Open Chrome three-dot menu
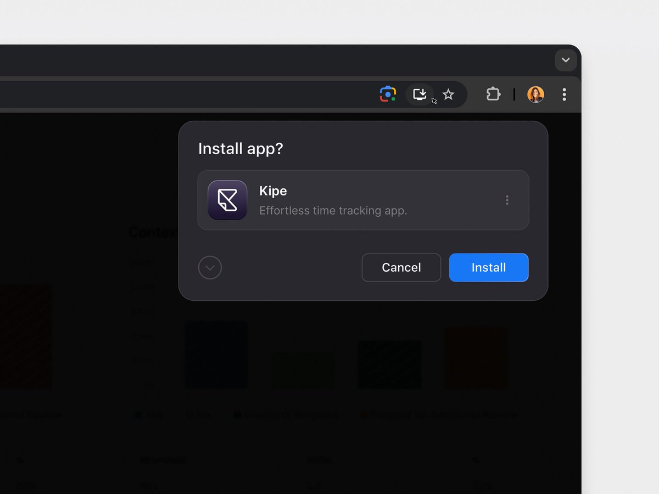The height and width of the screenshot is (494, 659). pos(564,94)
